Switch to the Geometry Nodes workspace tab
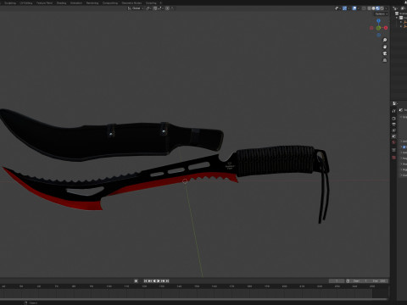This screenshot has height=305, width=407. tap(131, 3)
